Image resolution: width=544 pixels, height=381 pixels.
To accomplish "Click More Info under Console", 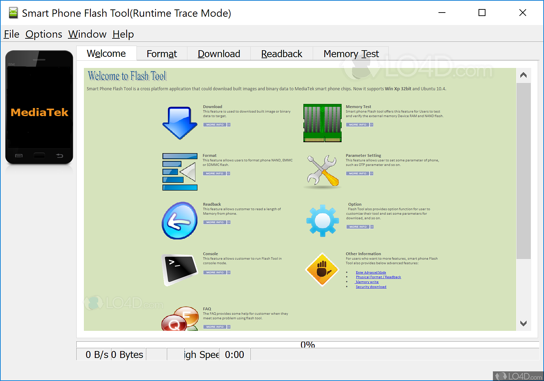I will click(x=217, y=273).
